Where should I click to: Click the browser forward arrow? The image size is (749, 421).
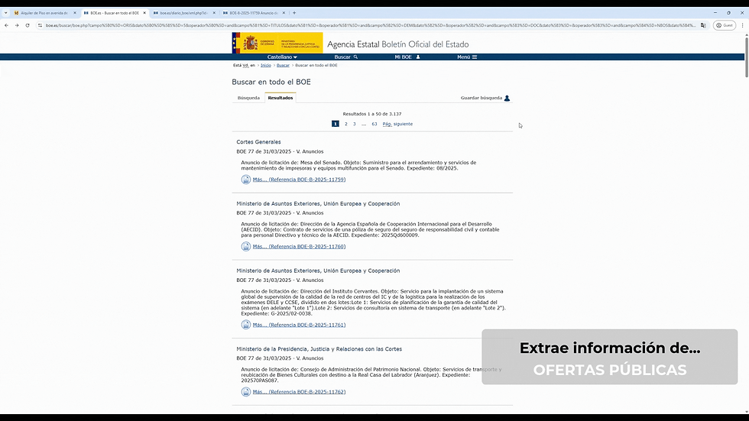pos(17,25)
